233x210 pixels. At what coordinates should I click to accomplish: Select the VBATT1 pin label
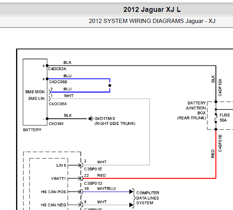pyautogui.click(x=58, y=178)
